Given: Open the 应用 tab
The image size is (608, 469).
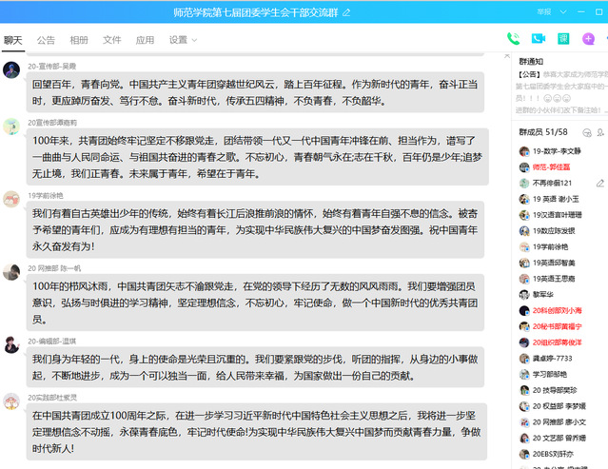Looking at the screenshot, I should click(x=145, y=40).
